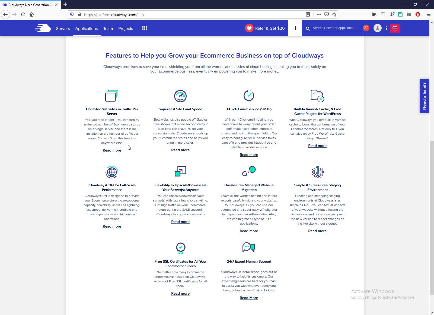Viewport: 434px width, 315px height.
Task: Read more about Hassle-Free Managed Website Migration
Action: tap(249, 231)
